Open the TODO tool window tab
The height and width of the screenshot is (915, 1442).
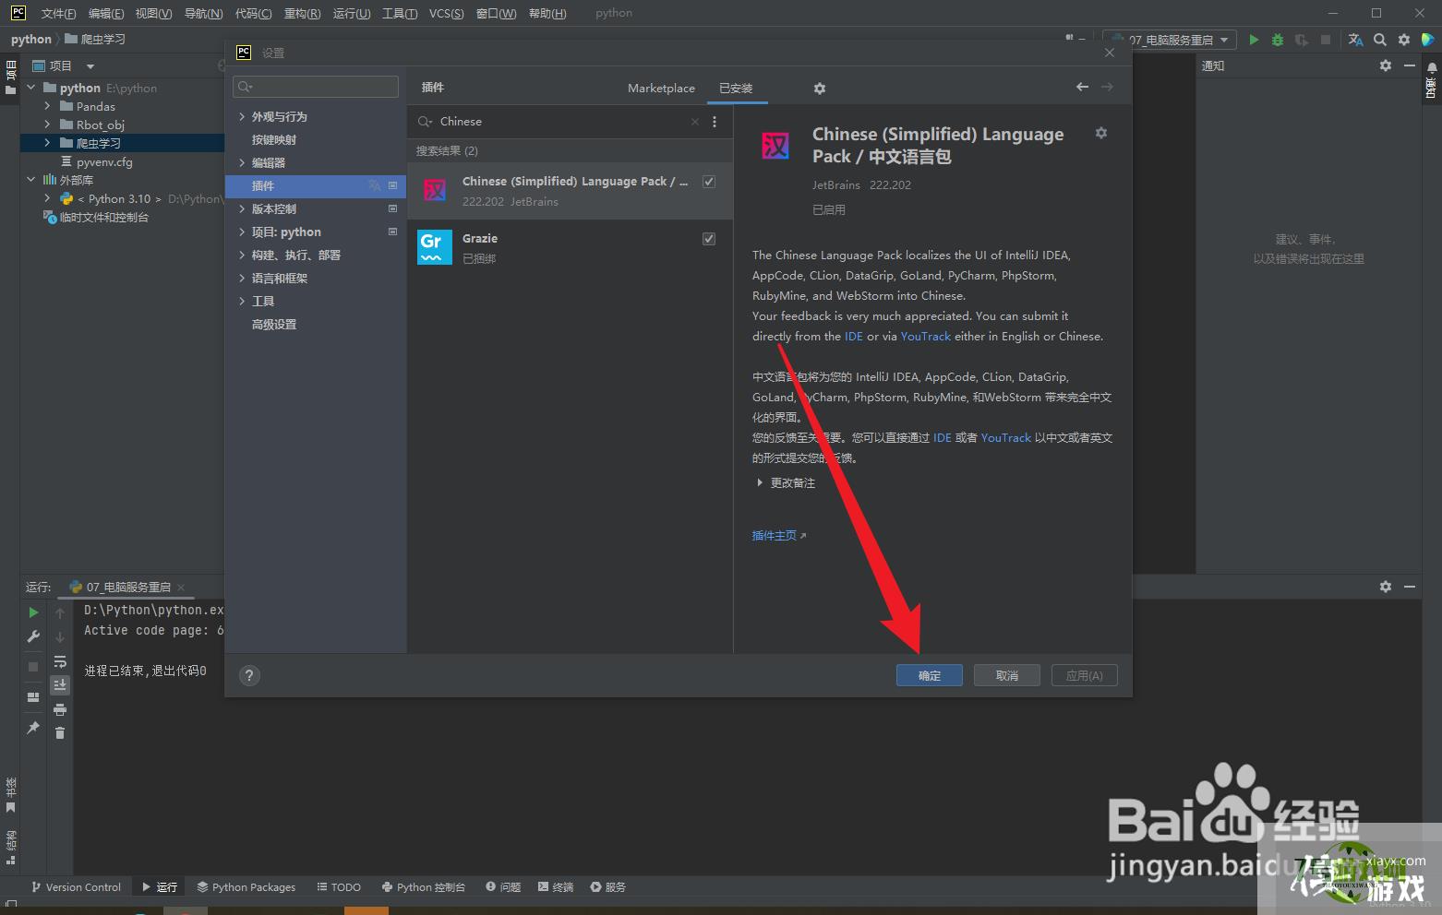pyautogui.click(x=339, y=887)
